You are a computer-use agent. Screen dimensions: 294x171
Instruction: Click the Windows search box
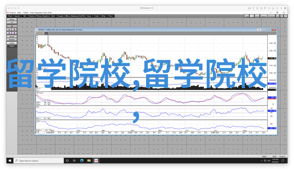[x=39, y=160]
